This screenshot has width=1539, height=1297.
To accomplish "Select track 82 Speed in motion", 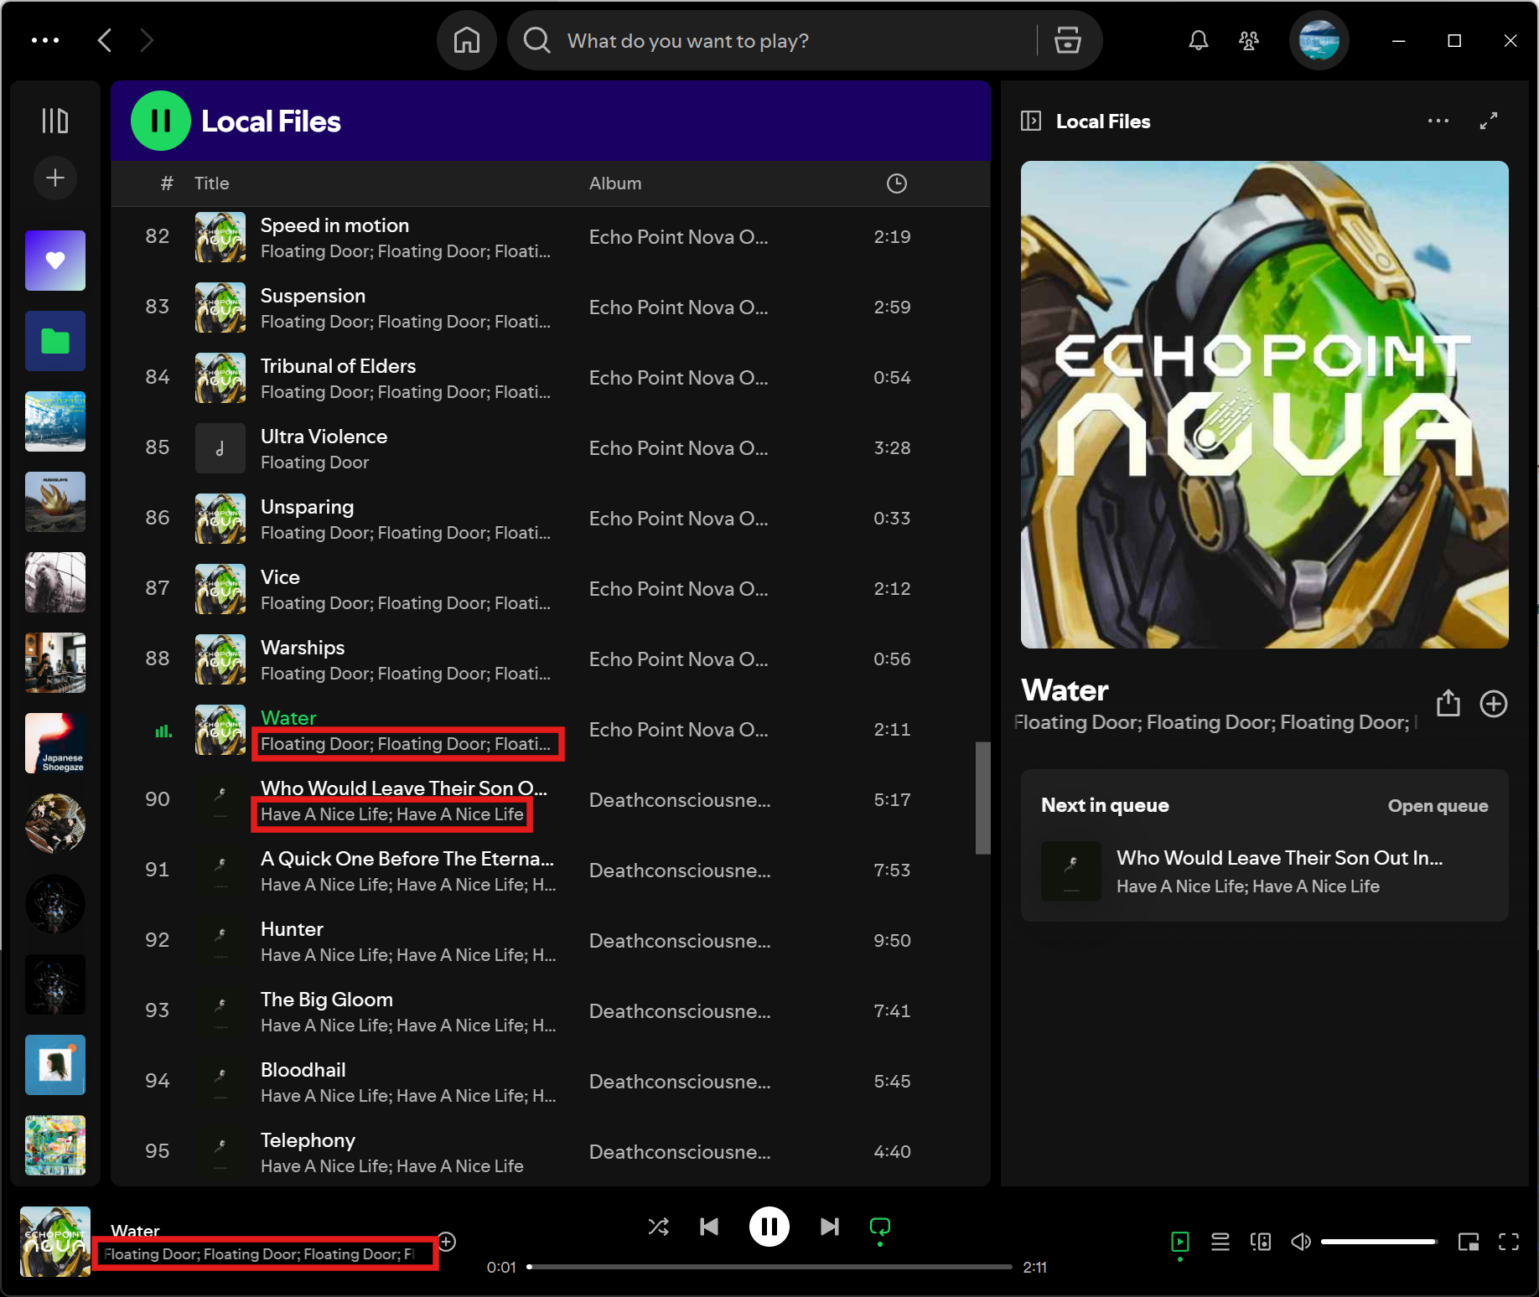I will point(550,237).
